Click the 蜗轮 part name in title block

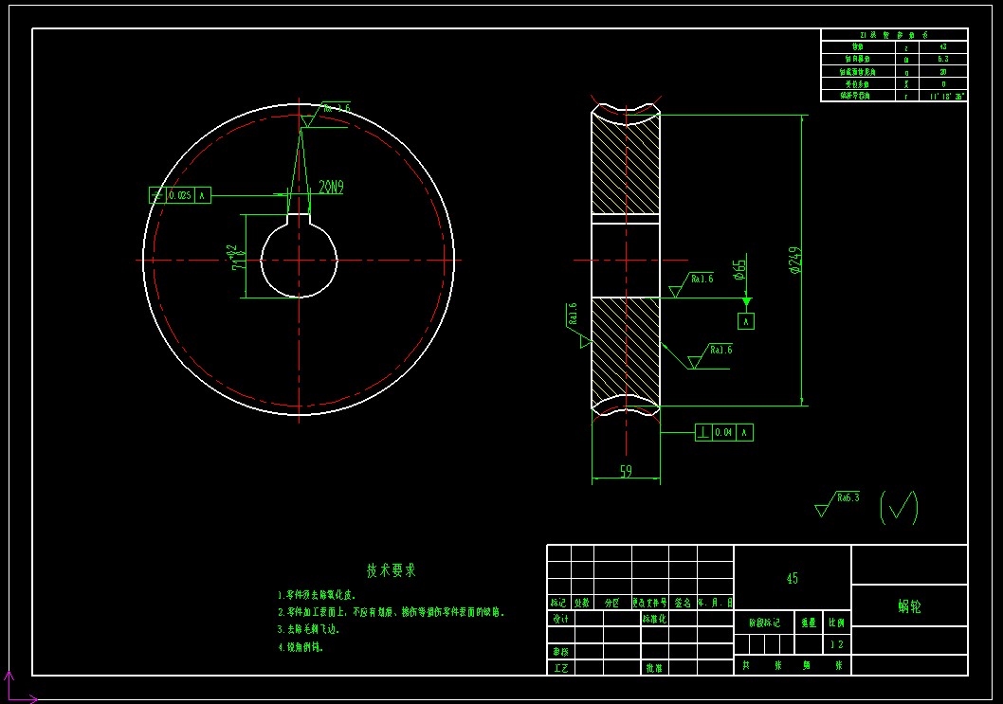point(909,605)
